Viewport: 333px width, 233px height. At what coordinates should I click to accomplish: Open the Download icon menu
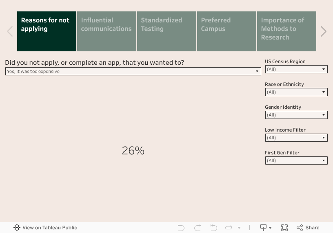click(266, 228)
